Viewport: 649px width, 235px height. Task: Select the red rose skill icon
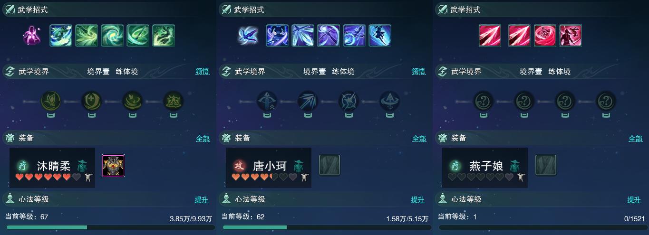(x=545, y=36)
